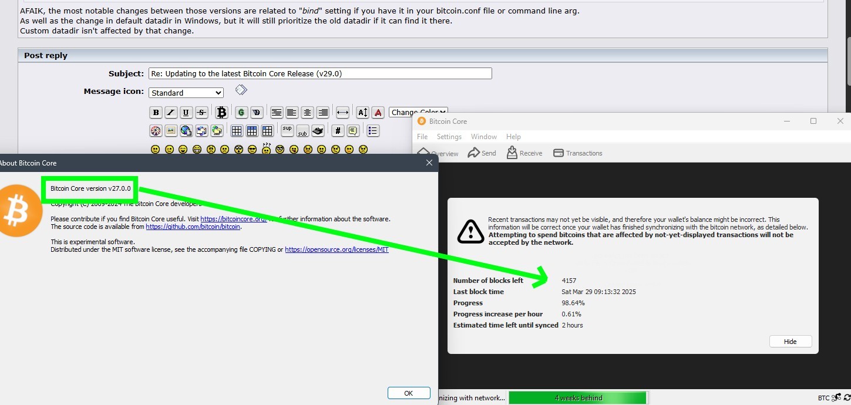
Task: Align text left in reply editor
Action: click(292, 113)
